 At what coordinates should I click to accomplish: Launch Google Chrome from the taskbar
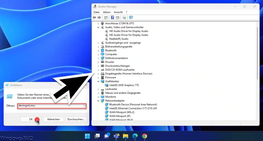click(x=144, y=136)
